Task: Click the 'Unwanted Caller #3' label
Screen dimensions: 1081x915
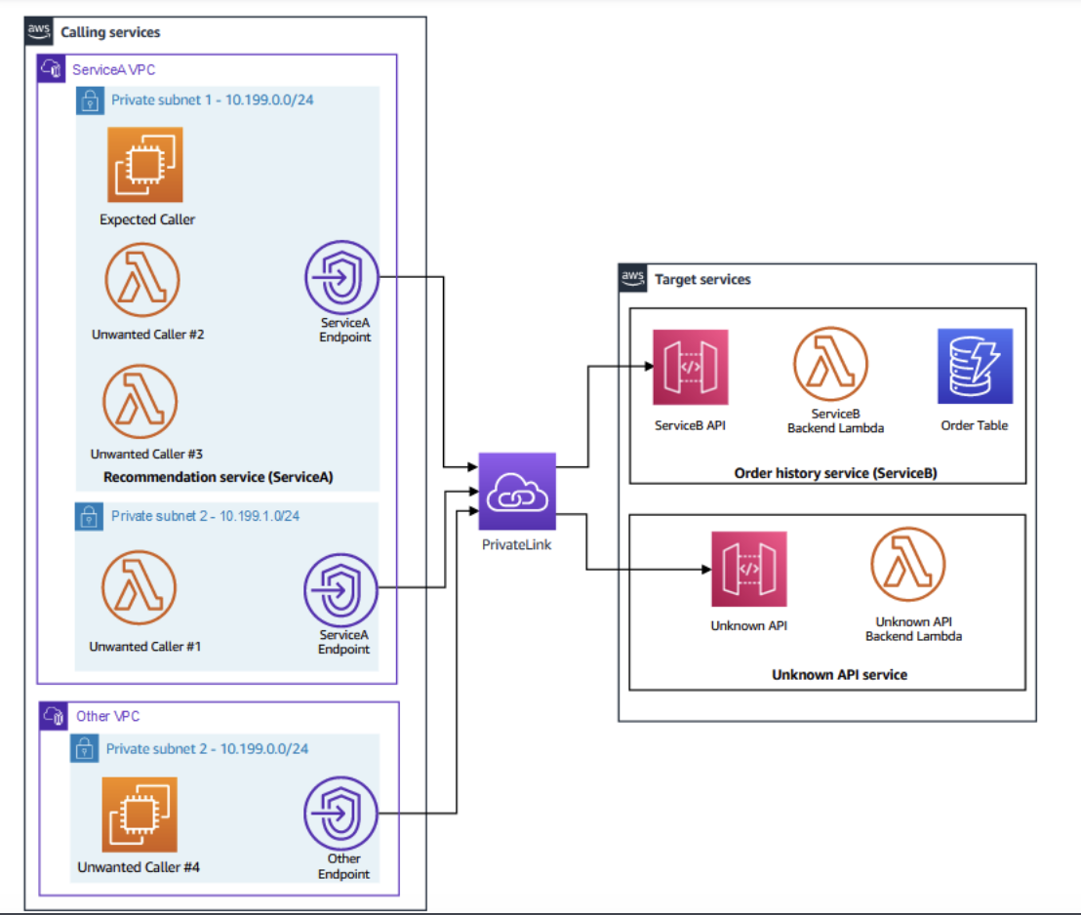Action: coord(147,455)
